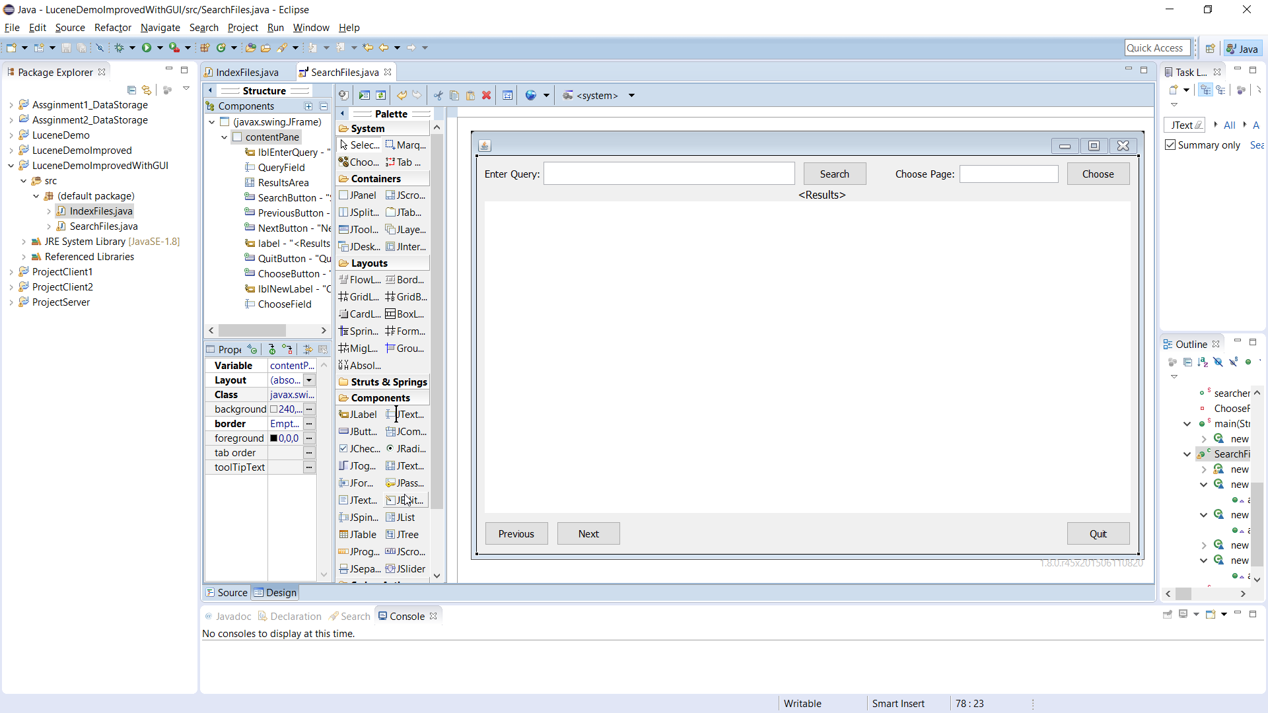1268x713 pixels.
Task: Toggle alphabetical sort in the Outline view
Action: (1203, 362)
